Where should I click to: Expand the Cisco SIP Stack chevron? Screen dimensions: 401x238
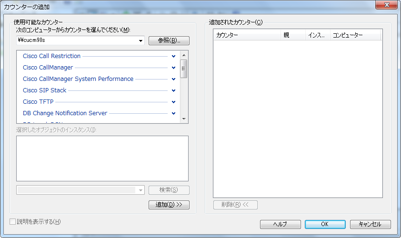click(174, 90)
